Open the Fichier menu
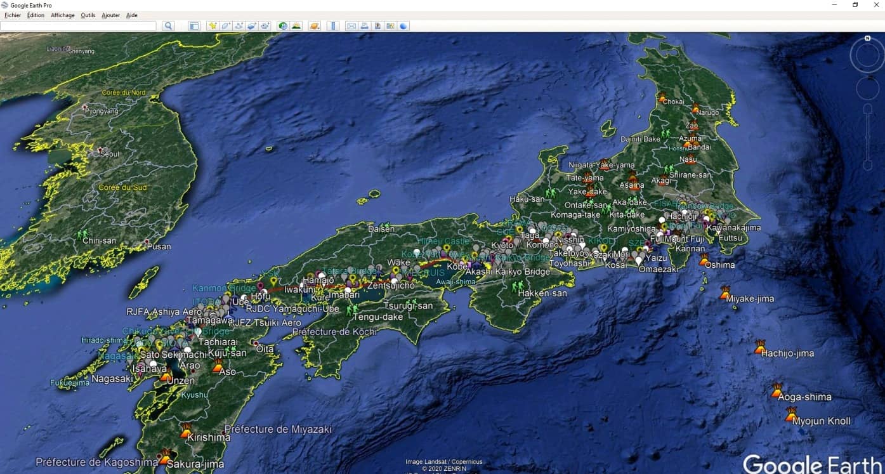This screenshot has height=474, width=885. (13, 15)
